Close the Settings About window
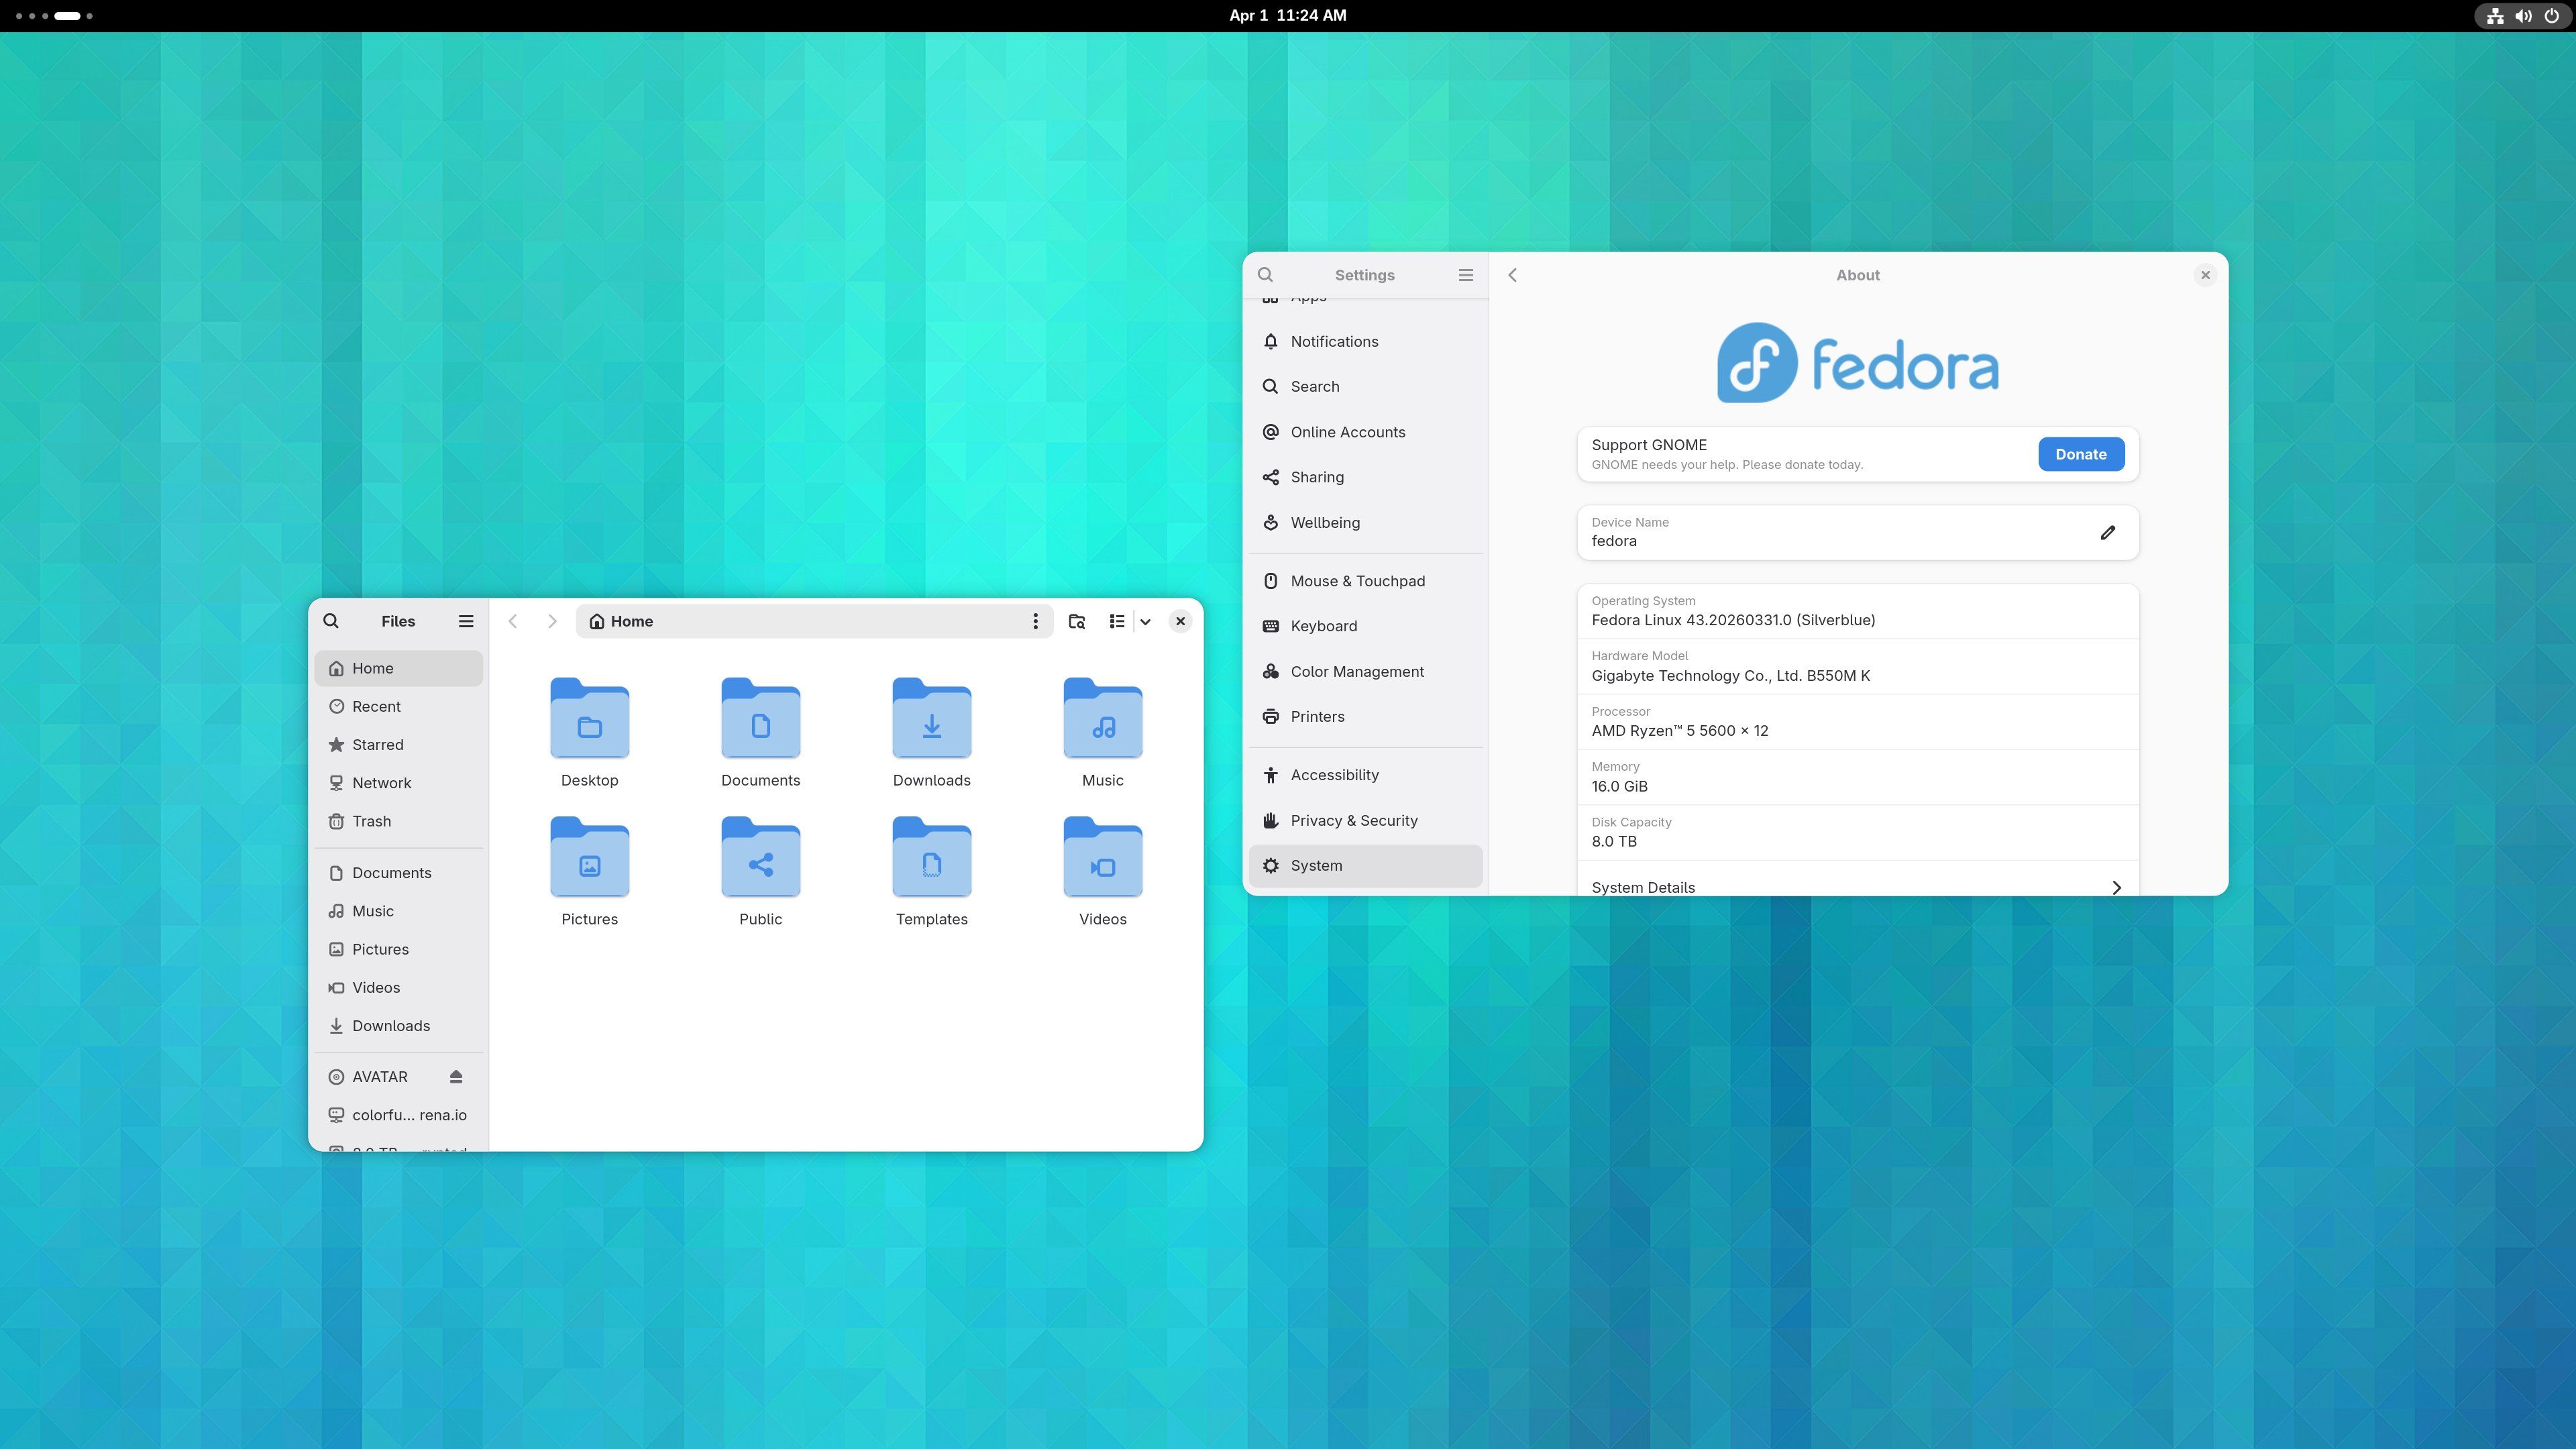This screenshot has height=1449, width=2576. coord(2205,275)
